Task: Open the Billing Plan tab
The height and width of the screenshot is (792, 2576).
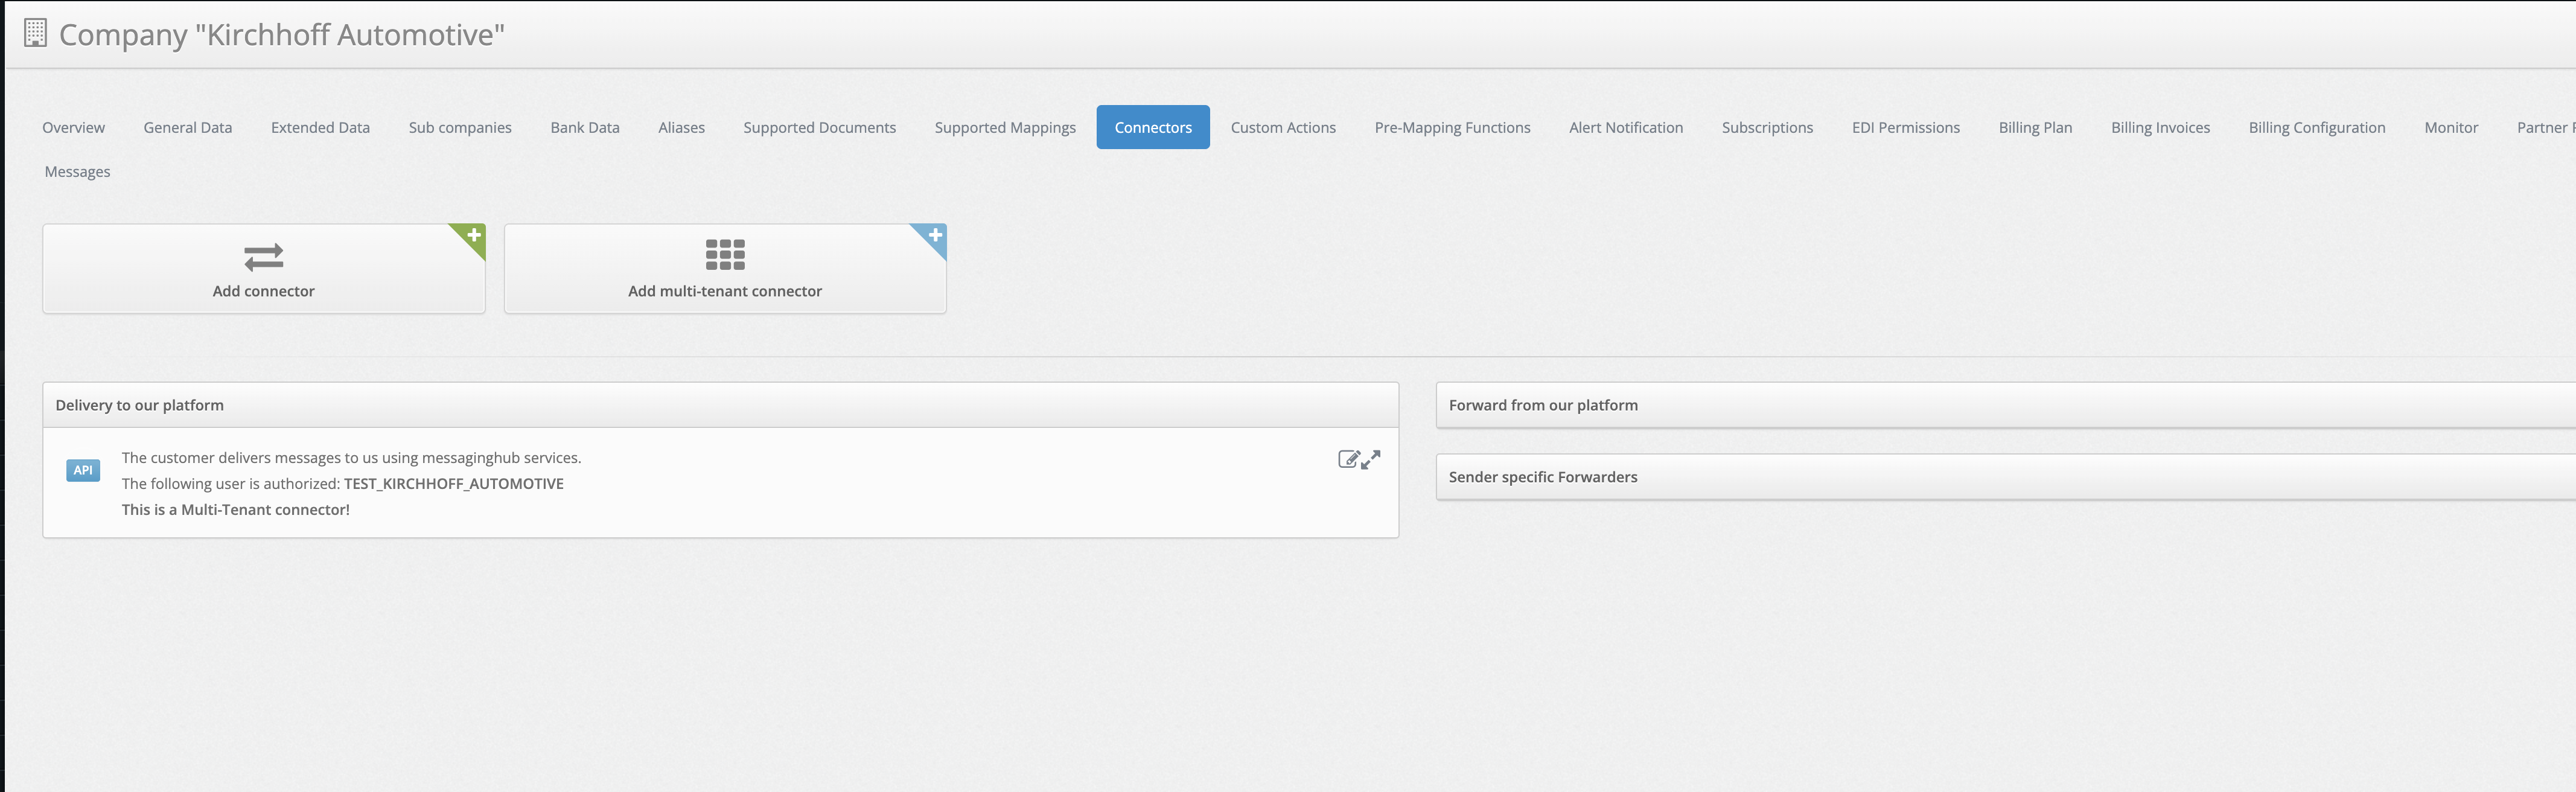Action: [2035, 127]
